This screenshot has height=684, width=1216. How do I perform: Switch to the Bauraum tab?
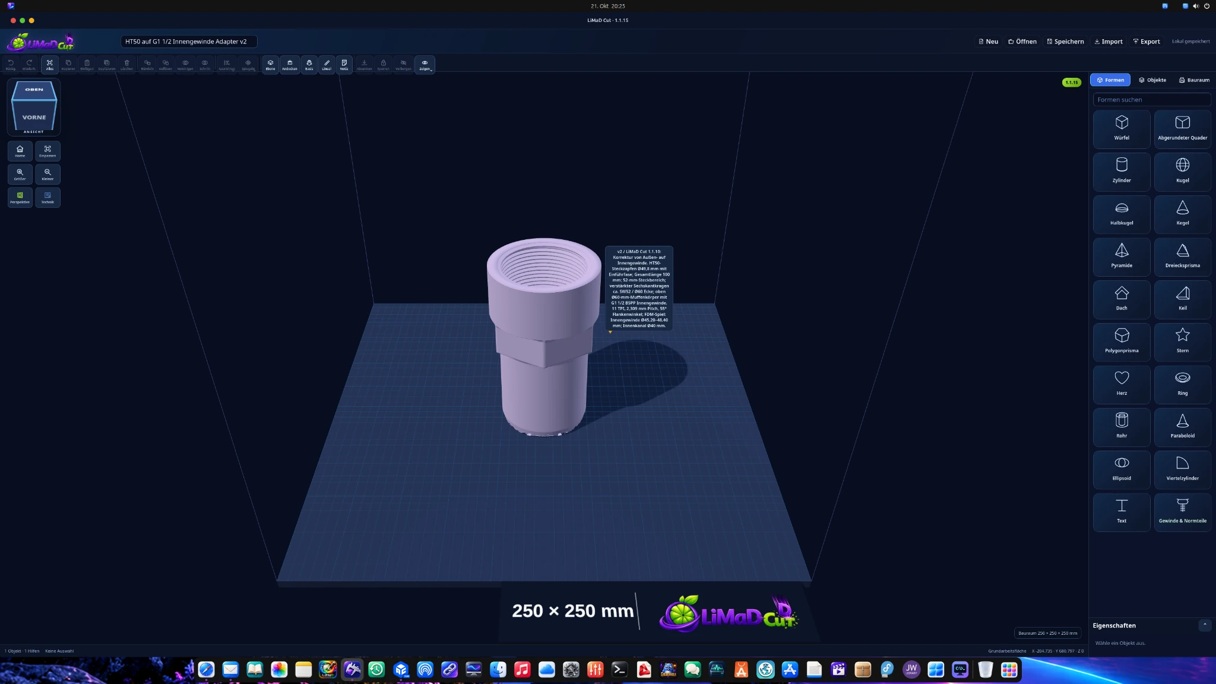(1194, 80)
